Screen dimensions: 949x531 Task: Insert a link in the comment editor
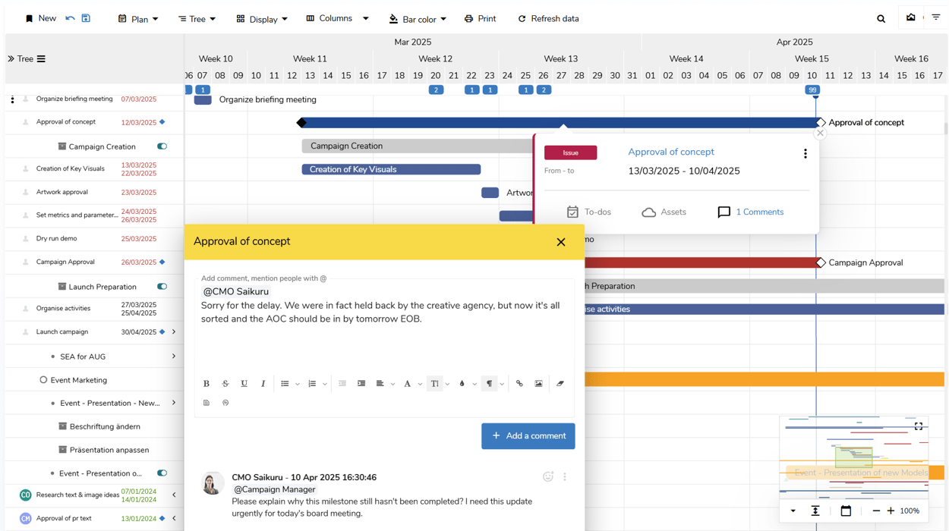tap(519, 384)
